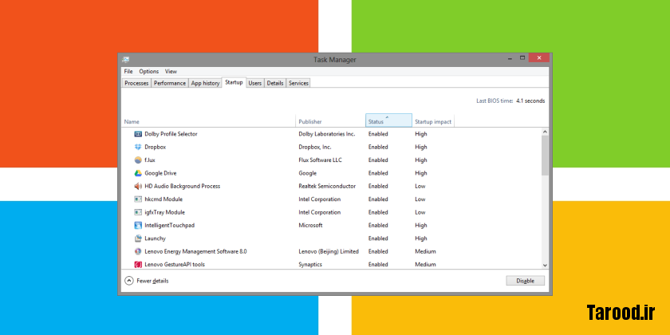The image size is (670, 335).
Task: Click Medium impact in Lenovo Energy row
Action: click(x=425, y=251)
